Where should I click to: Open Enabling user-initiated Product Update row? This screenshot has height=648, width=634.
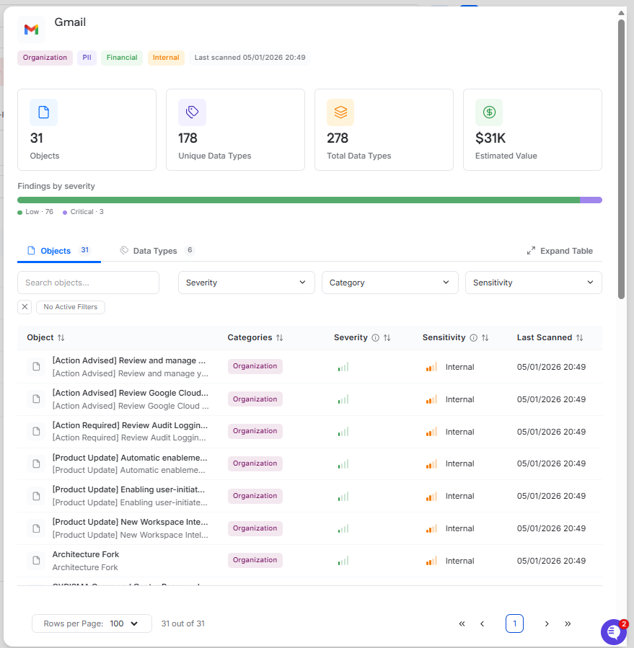(309, 496)
